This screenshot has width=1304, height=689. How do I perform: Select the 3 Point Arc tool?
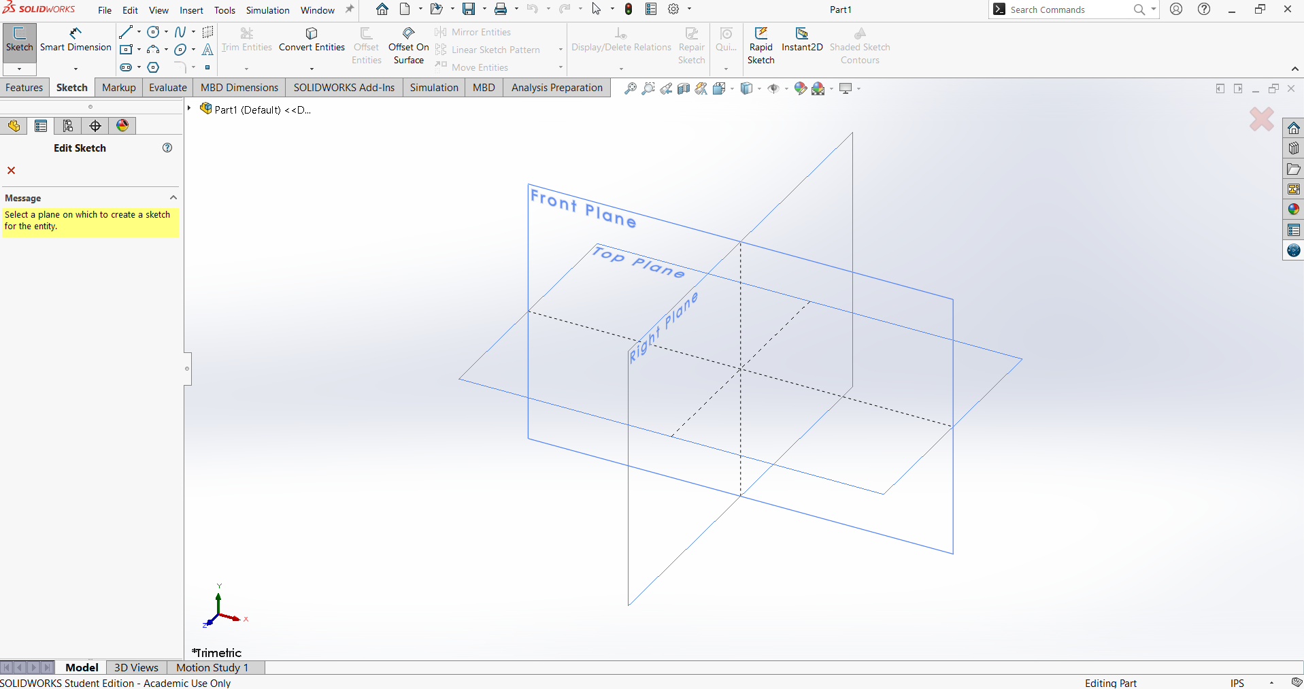click(x=154, y=50)
